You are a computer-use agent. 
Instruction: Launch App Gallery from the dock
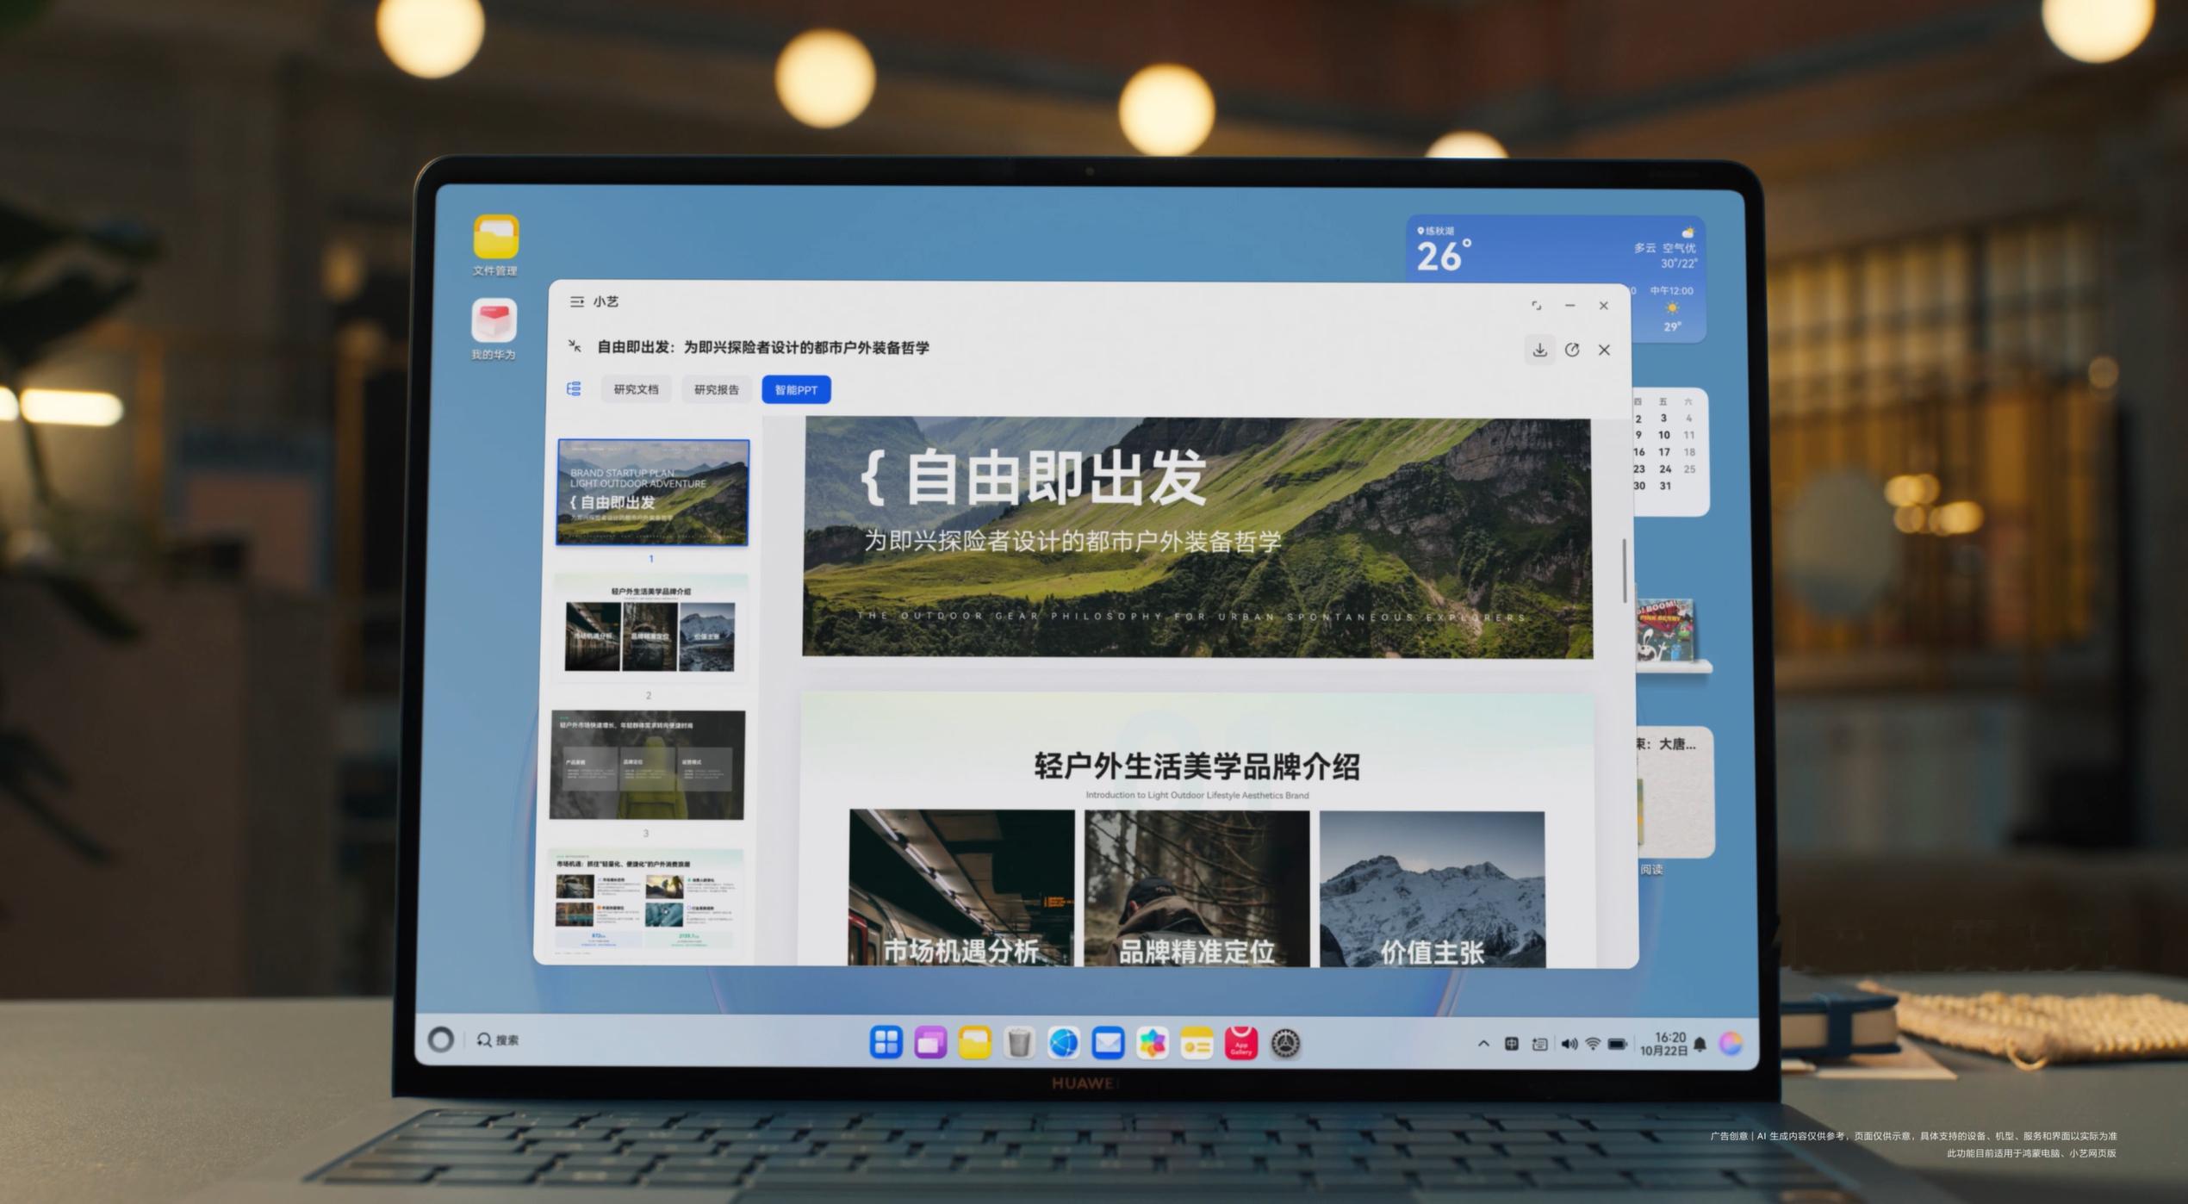click(x=1240, y=1043)
